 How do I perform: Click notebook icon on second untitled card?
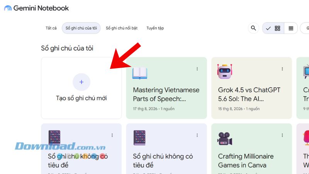[x=139, y=138]
